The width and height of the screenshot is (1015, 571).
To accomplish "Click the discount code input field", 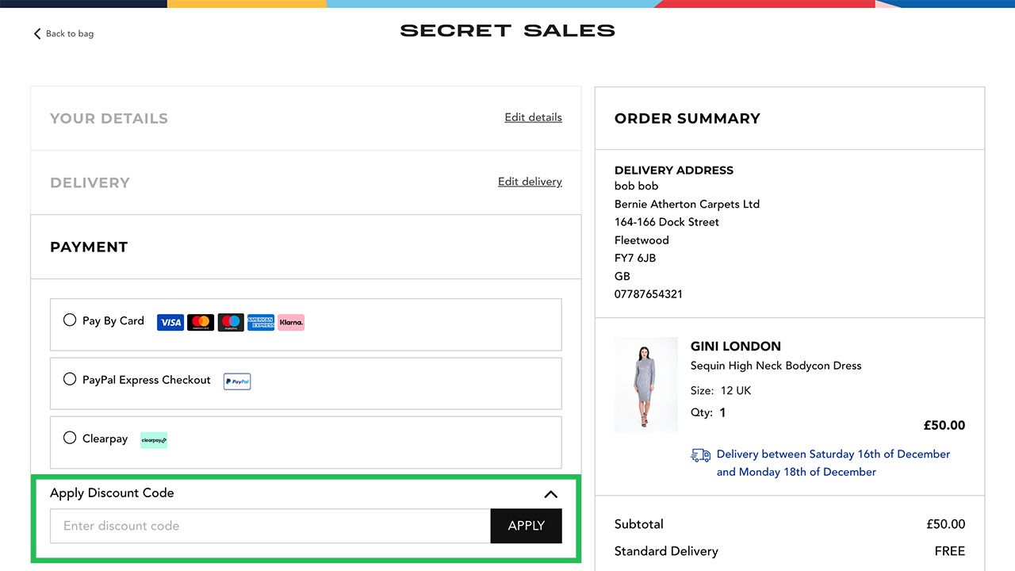I will pos(270,526).
